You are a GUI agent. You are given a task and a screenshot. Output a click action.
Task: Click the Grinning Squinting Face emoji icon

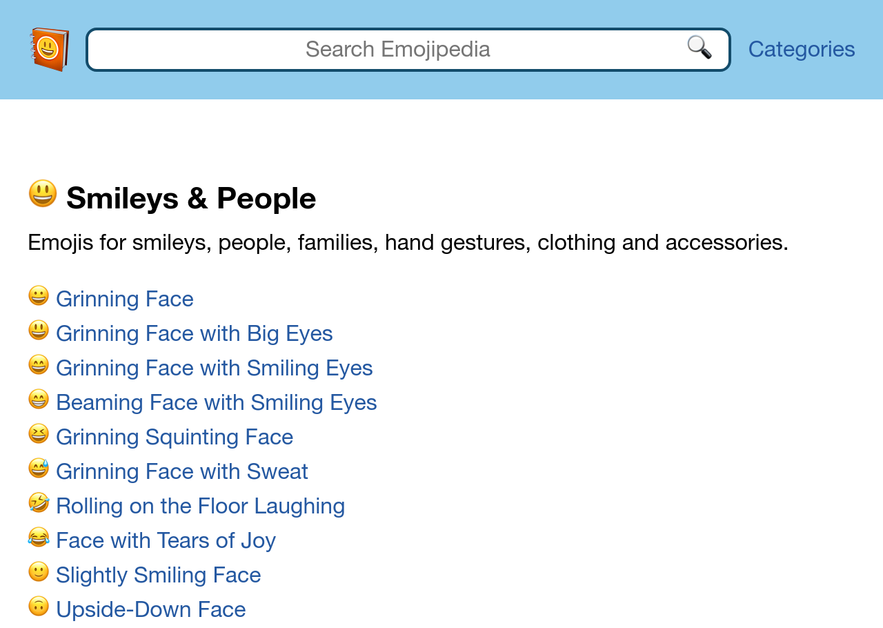(x=39, y=434)
